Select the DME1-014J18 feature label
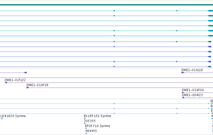213x135 pixels. pos(192,70)
